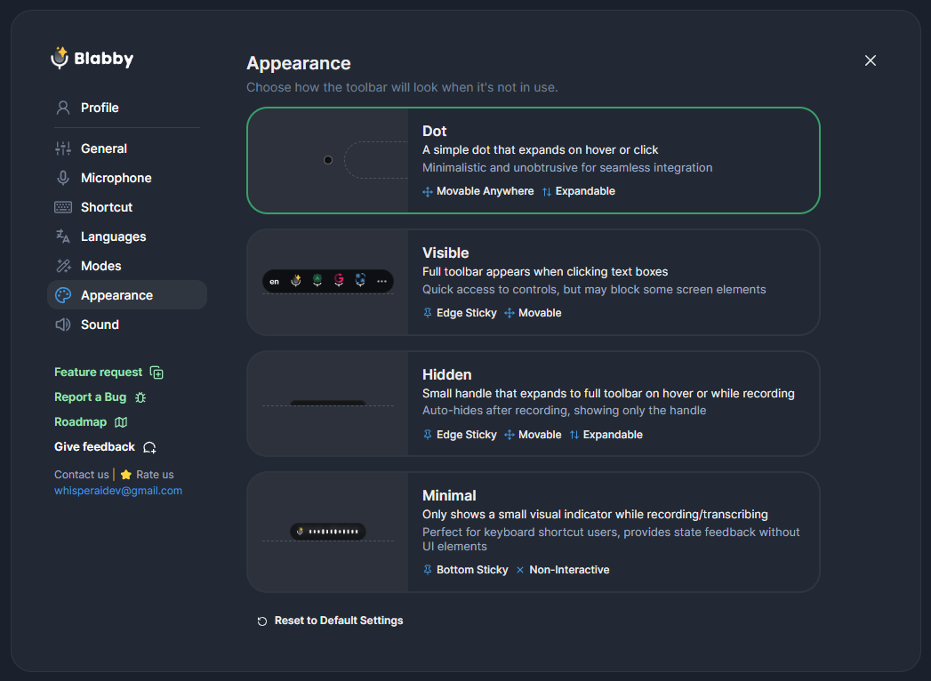This screenshot has height=681, width=931.
Task: Click the Languages translate icon
Action: click(x=63, y=236)
